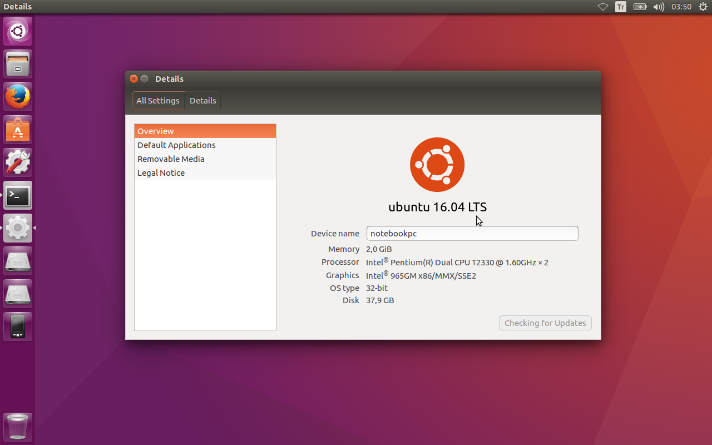Viewport: 712px width, 445px height.
Task: Launch Firefox web browser
Action: point(18,97)
